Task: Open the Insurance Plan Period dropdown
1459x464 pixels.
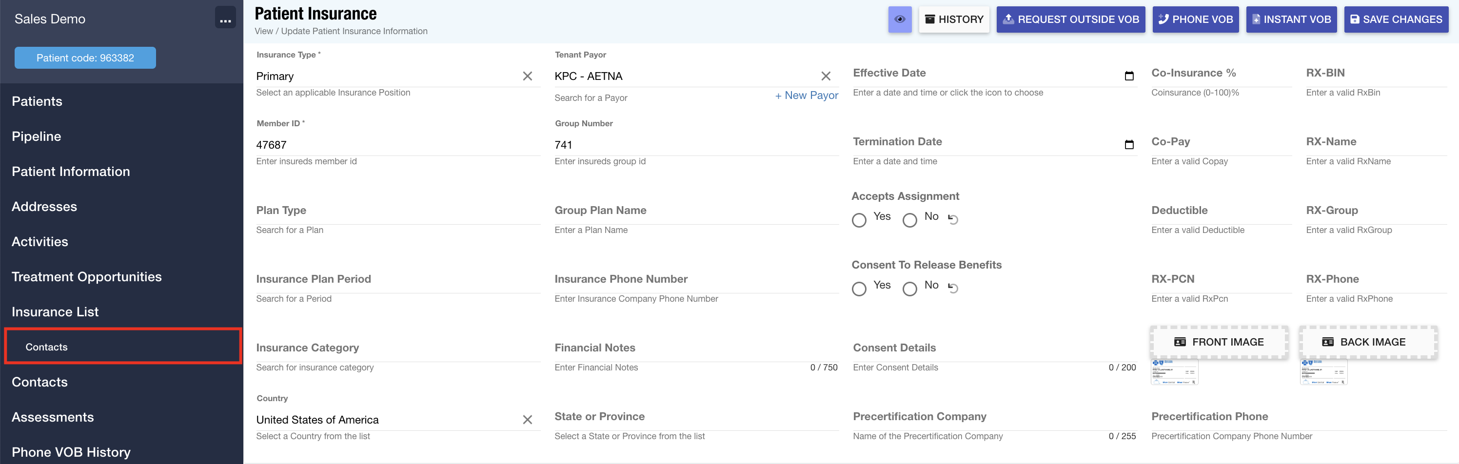Action: [x=397, y=280]
